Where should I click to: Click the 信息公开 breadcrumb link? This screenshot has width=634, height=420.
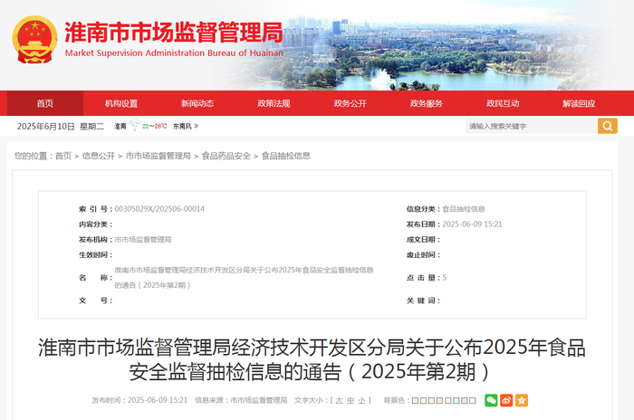click(98, 156)
